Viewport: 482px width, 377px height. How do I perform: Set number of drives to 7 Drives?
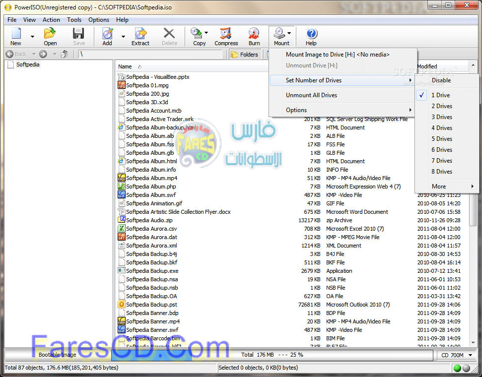point(447,161)
